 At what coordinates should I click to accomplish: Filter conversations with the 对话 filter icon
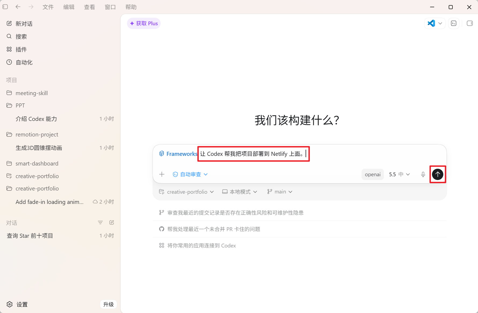coord(100,222)
